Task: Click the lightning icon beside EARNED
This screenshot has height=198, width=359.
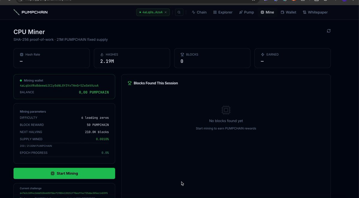Action: (x=263, y=55)
